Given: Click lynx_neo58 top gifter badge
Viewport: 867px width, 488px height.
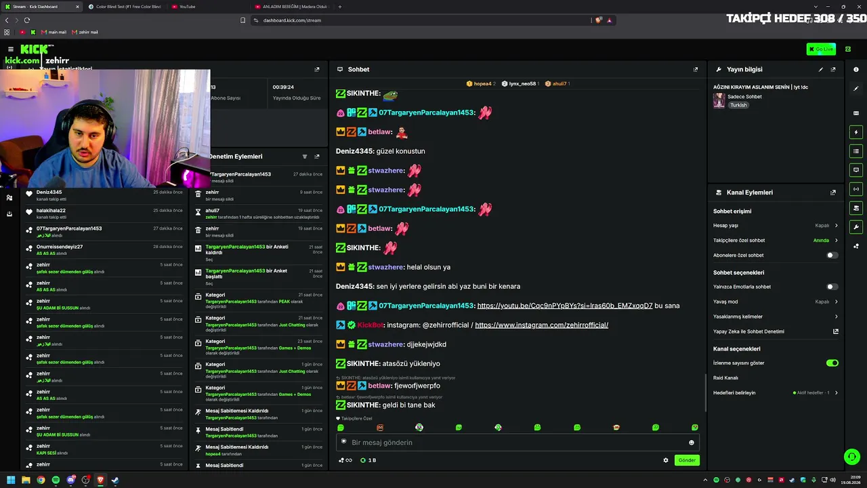Looking at the screenshot, I should pos(521,84).
